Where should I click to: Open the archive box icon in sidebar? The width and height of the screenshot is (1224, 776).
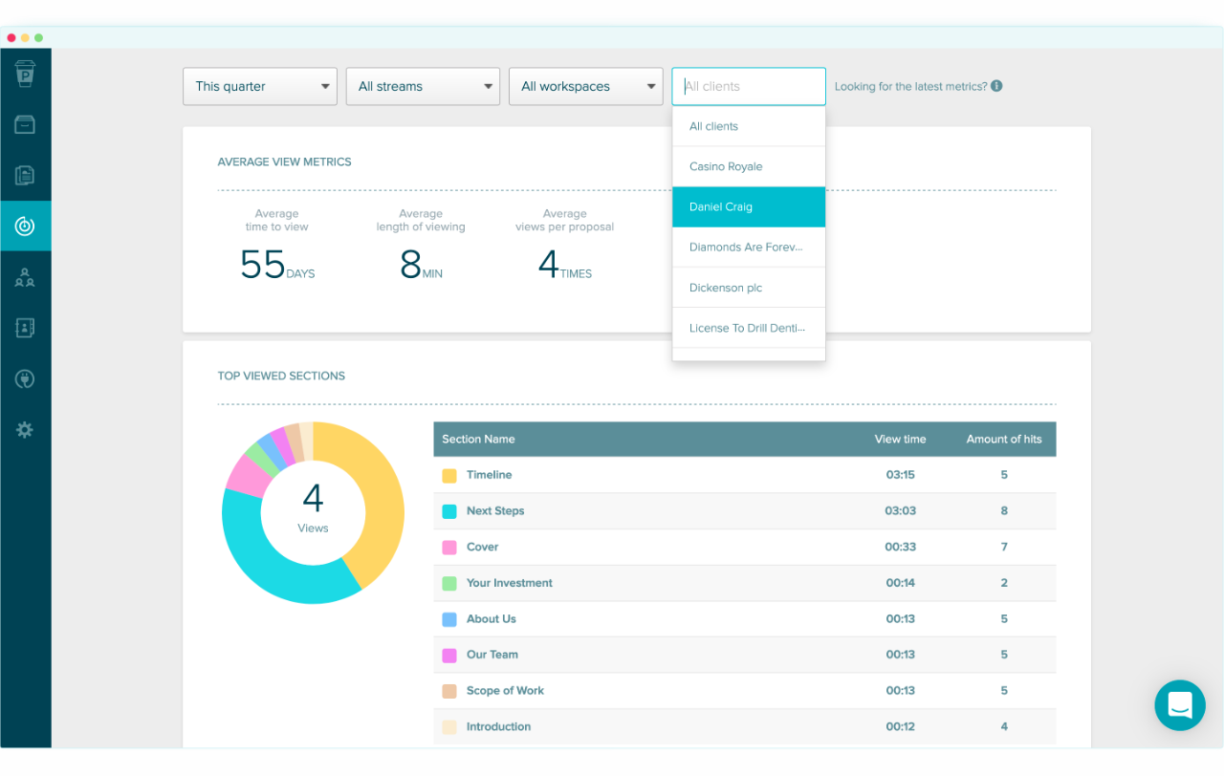(25, 124)
